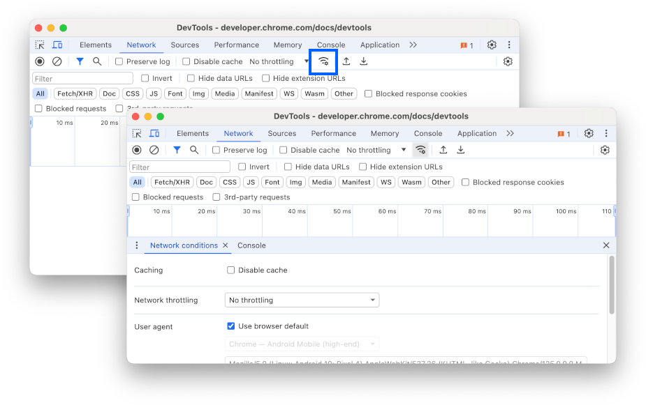Open the Performance panel tab
This screenshot has height=405, width=646.
tap(333, 133)
